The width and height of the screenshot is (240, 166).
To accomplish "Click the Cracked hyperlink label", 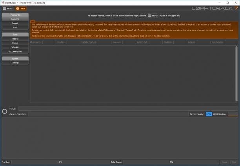I will 61,42.
